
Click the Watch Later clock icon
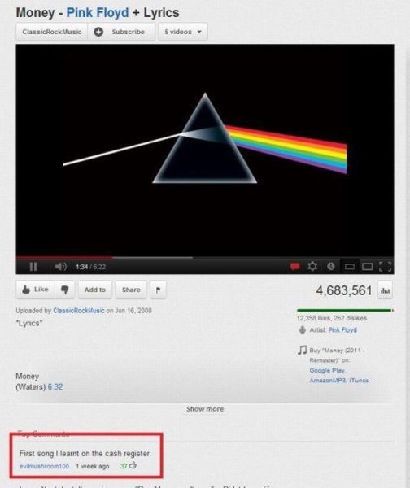[331, 266]
